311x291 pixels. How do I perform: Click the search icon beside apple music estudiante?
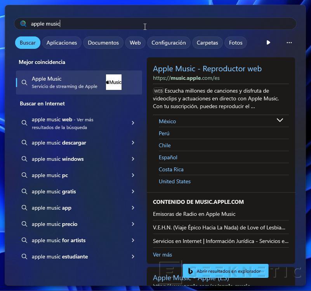(x=24, y=257)
